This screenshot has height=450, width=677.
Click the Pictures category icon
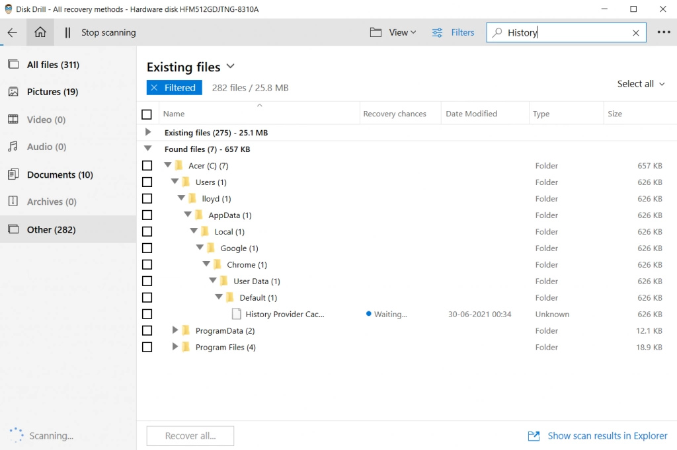(x=13, y=91)
